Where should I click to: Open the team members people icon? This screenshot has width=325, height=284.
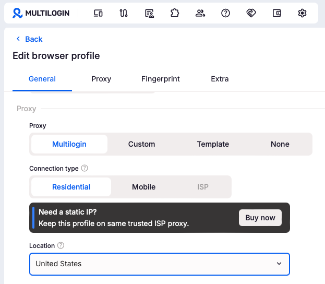(x=200, y=13)
